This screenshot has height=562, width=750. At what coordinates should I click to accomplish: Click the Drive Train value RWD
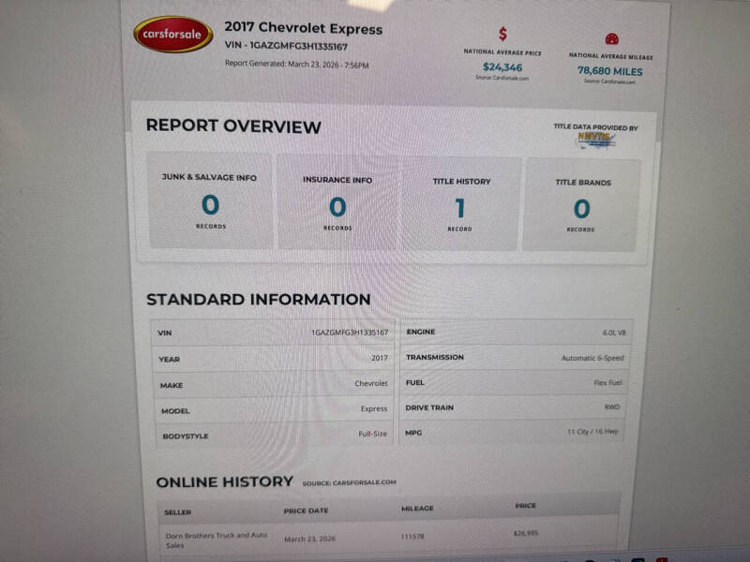(x=612, y=407)
